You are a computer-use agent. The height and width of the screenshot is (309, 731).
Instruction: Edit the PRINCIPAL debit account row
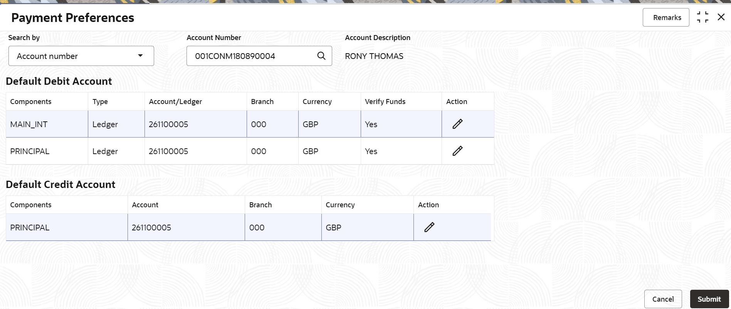tap(457, 151)
